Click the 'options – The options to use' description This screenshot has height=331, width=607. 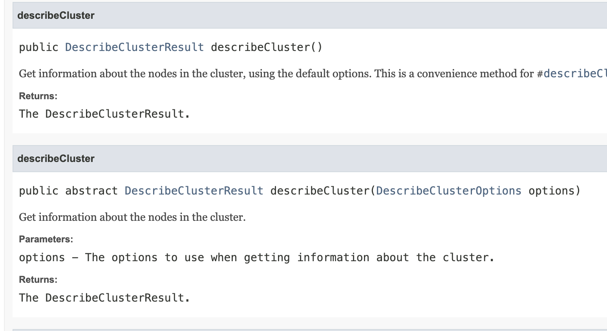point(256,258)
